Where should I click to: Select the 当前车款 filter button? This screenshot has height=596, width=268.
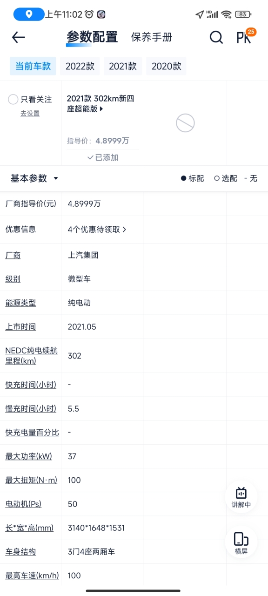point(33,66)
